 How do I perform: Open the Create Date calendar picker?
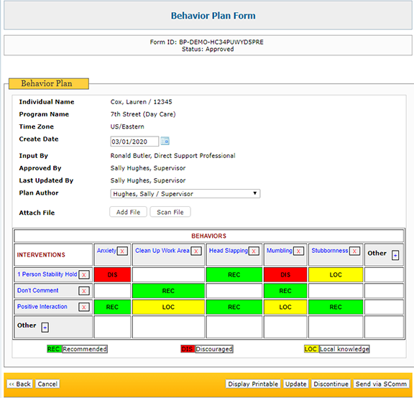[165, 142]
